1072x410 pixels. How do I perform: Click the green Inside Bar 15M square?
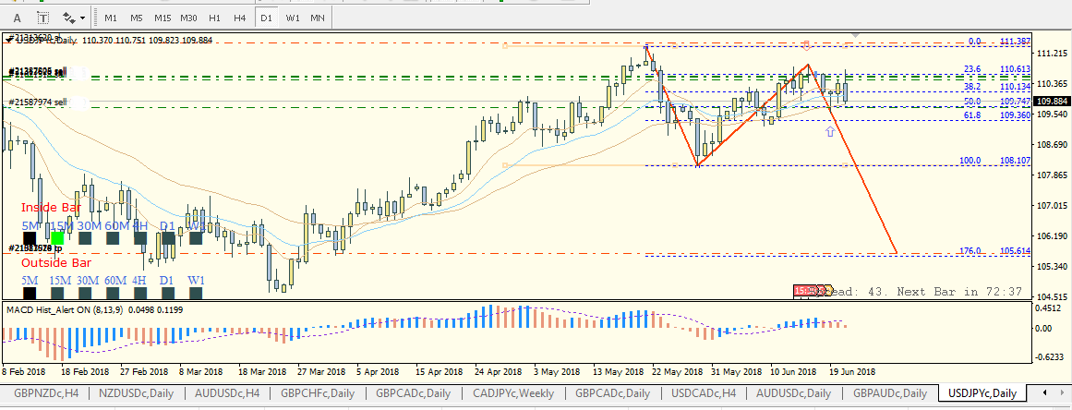coord(57,238)
